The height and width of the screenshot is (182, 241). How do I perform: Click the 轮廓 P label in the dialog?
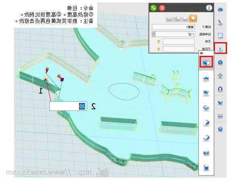(x=206, y=27)
